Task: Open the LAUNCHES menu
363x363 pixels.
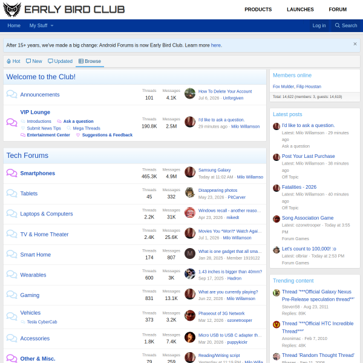Action: (x=300, y=10)
